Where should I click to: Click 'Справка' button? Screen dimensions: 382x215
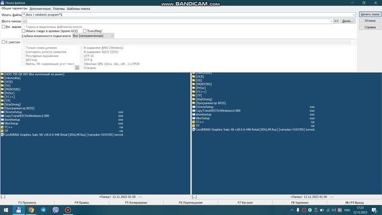pos(370,27)
